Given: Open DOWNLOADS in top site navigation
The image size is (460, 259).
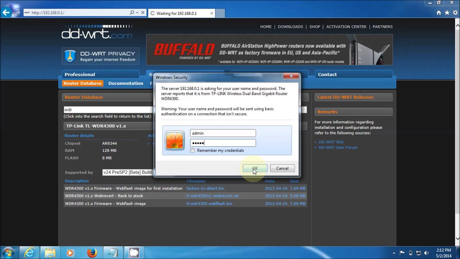Looking at the screenshot, I should [x=290, y=27].
